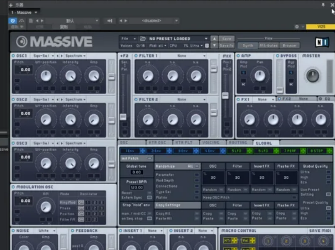This screenshot has height=250, width=335.
Task: Toggle the blue plugin power button
Action: pyautogui.click(x=12, y=20)
